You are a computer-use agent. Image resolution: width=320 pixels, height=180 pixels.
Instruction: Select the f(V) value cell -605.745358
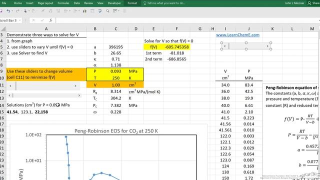click(176, 47)
